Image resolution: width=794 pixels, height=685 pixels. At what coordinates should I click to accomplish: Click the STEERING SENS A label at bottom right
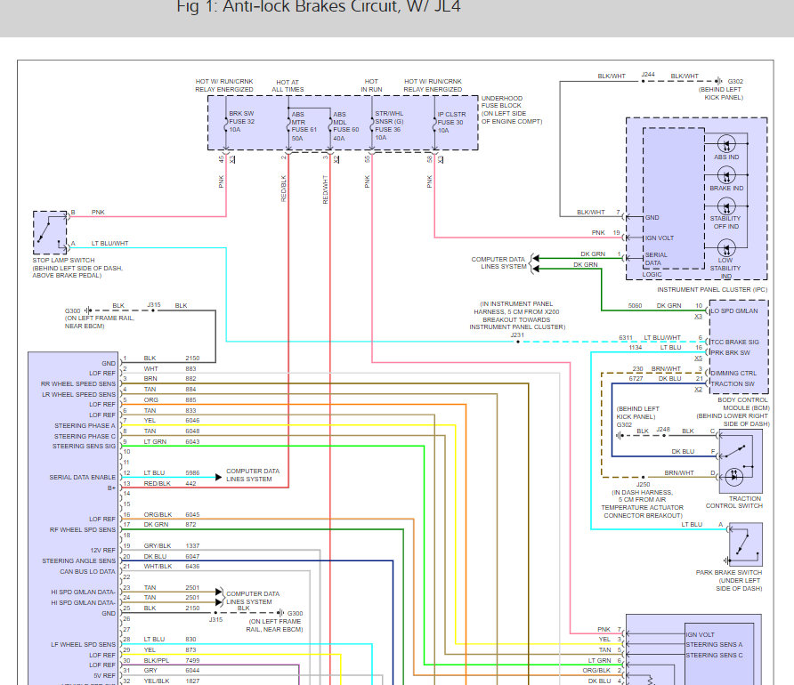click(x=715, y=645)
